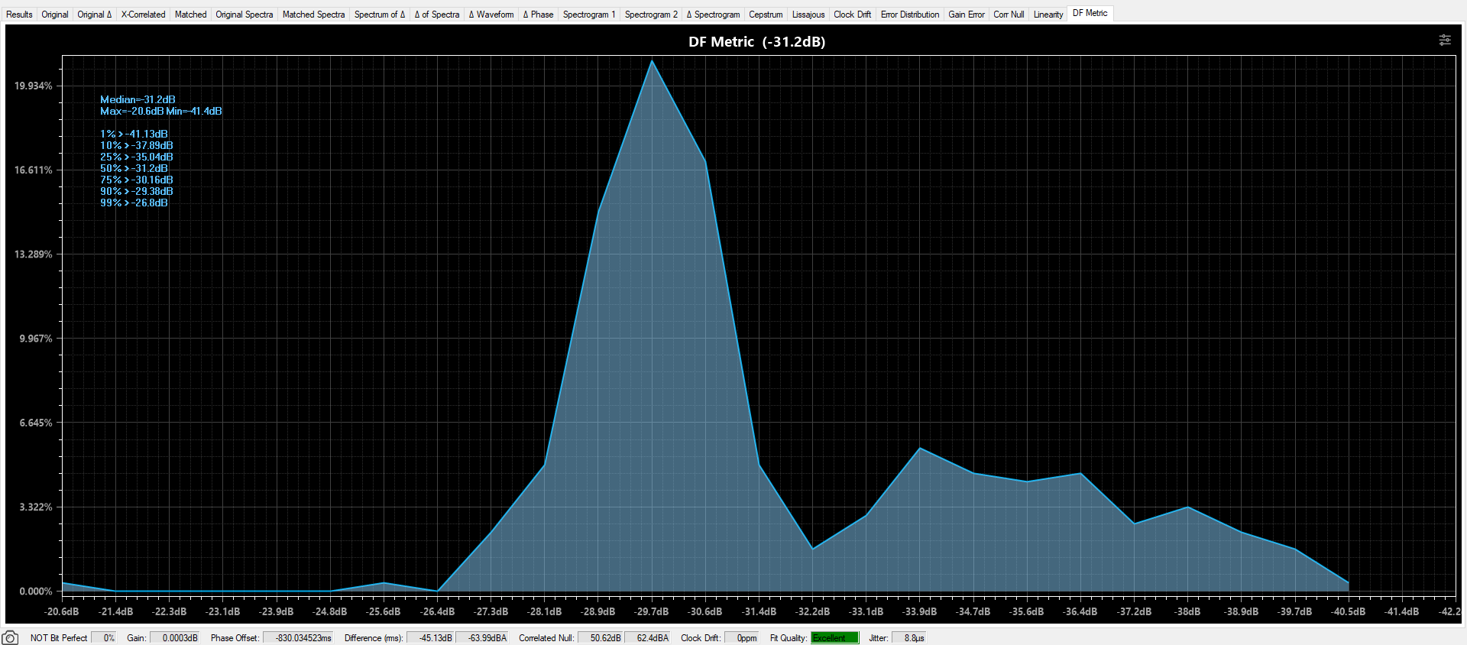
Task: Click the DF Metric (-31.2dB) chart title
Action: pos(756,42)
